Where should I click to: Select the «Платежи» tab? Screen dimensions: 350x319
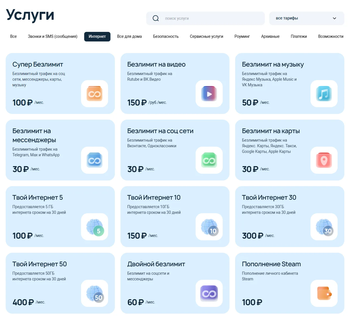click(x=299, y=36)
